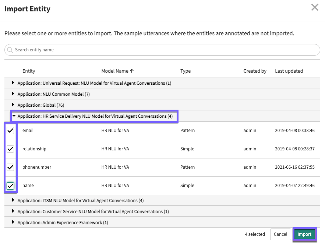Viewport: 325px width, 245px height.
Task: Sort by Model Name ascending arrow
Action: pos(132,71)
